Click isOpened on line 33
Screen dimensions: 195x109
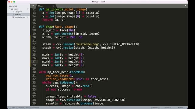(x=67, y=83)
